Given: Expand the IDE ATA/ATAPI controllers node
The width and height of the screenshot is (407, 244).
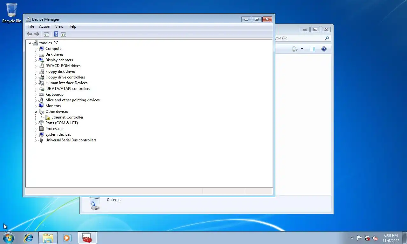Looking at the screenshot, I should click(36, 89).
